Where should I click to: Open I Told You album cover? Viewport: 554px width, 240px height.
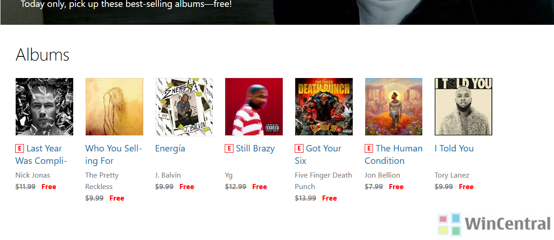click(463, 107)
